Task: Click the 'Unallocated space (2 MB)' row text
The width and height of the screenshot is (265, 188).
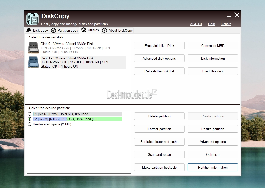Action: (52, 124)
